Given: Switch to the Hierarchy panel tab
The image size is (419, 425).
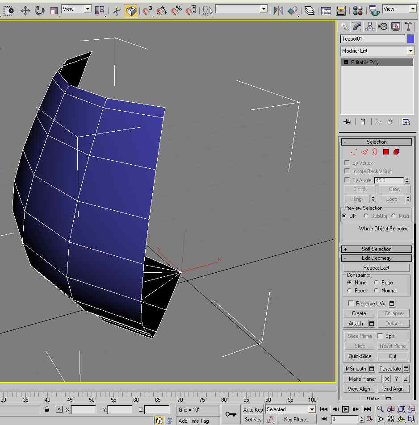Looking at the screenshot, I should point(370,27).
